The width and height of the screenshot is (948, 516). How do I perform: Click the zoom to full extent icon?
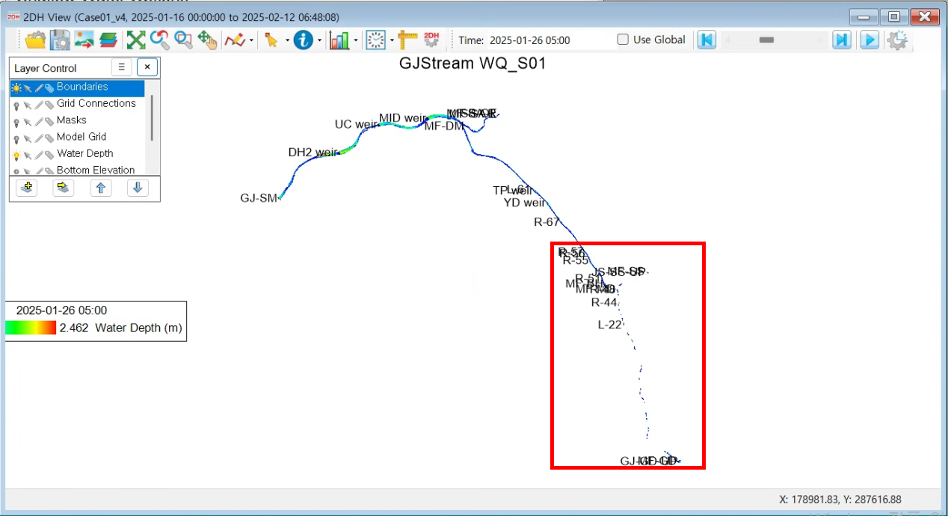tap(135, 40)
